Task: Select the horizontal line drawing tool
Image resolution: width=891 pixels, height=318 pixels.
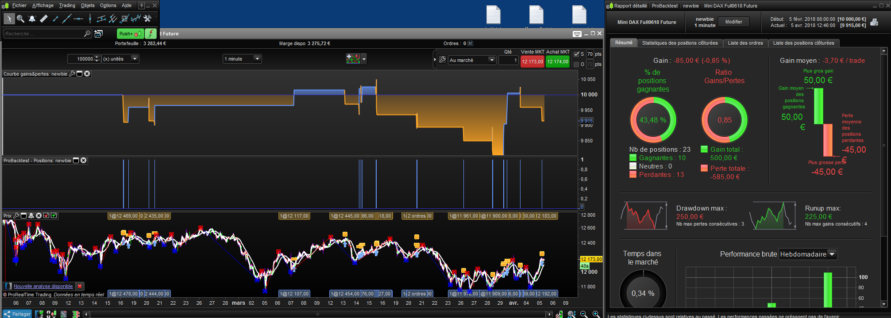Action: [78, 19]
